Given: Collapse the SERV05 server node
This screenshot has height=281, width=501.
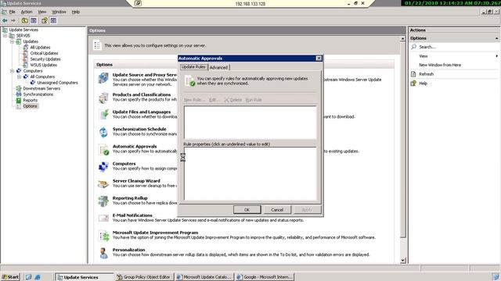Looking at the screenshot, I should coord(5,36).
